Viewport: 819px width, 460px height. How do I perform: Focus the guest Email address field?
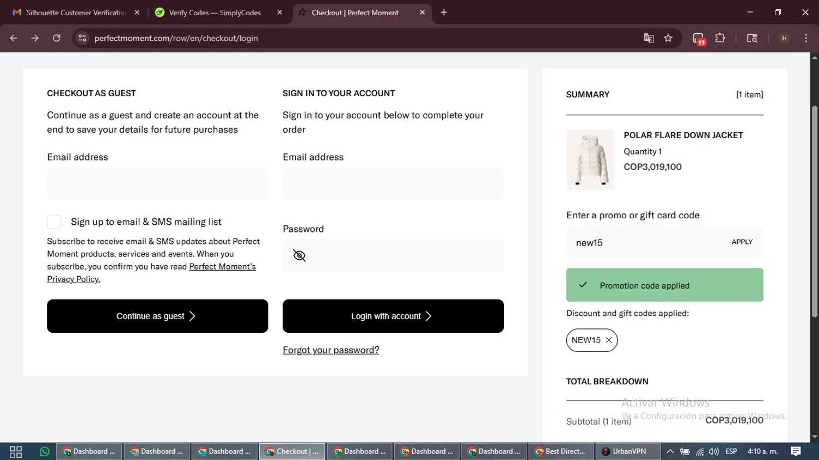coord(157,183)
